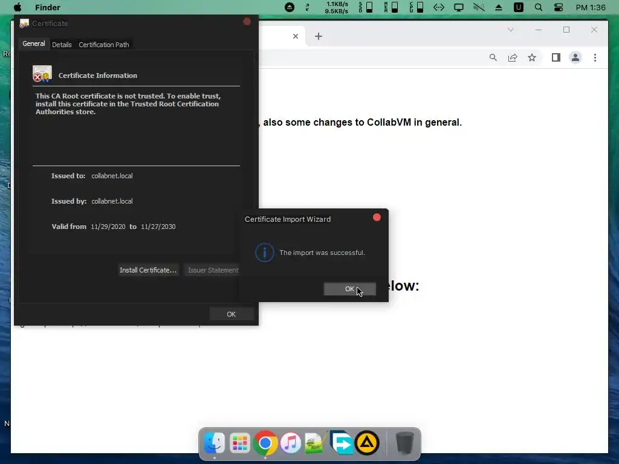
Task: Open the blue arrow app in dock
Action: (x=341, y=443)
